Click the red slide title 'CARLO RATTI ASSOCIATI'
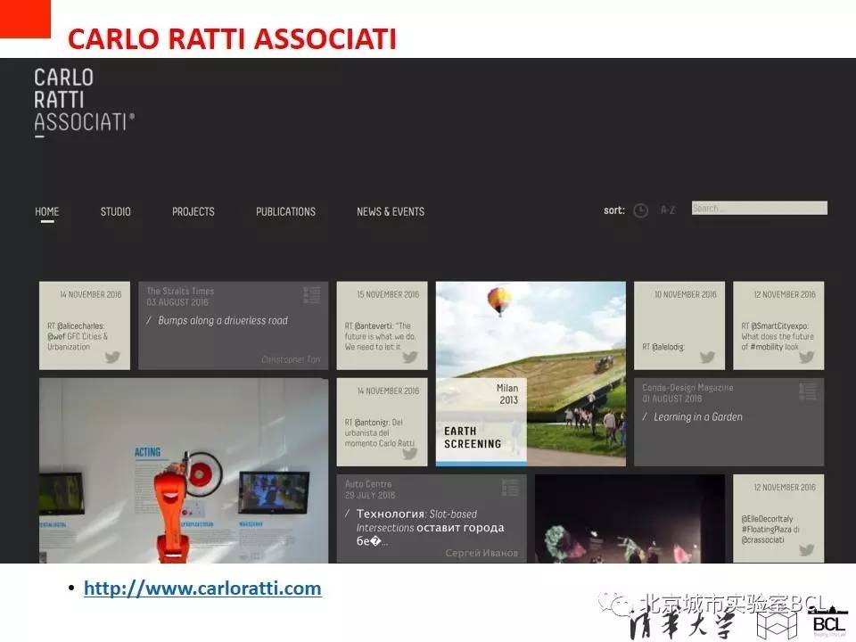856x642 pixels. [232, 38]
